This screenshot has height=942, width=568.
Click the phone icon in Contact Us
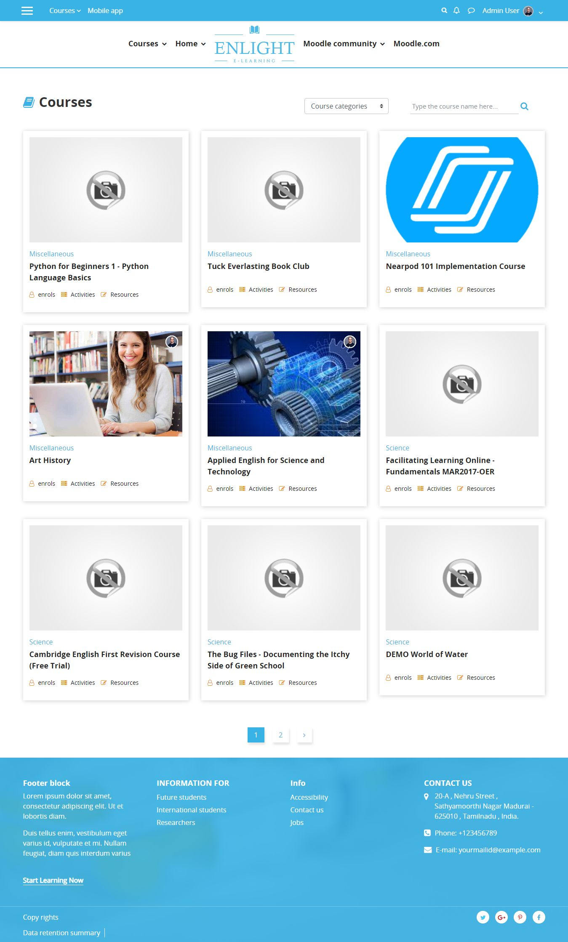point(427,833)
